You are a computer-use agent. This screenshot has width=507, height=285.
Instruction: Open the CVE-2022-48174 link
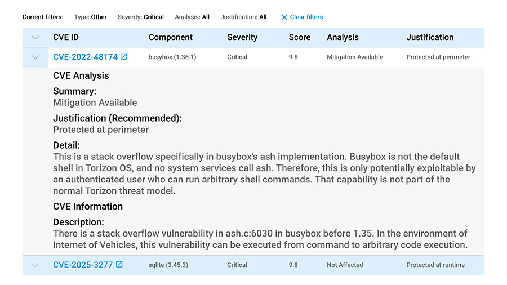(x=85, y=57)
